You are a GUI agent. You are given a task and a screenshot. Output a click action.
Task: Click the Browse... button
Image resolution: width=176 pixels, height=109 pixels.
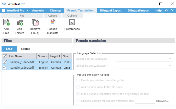tap(162, 101)
